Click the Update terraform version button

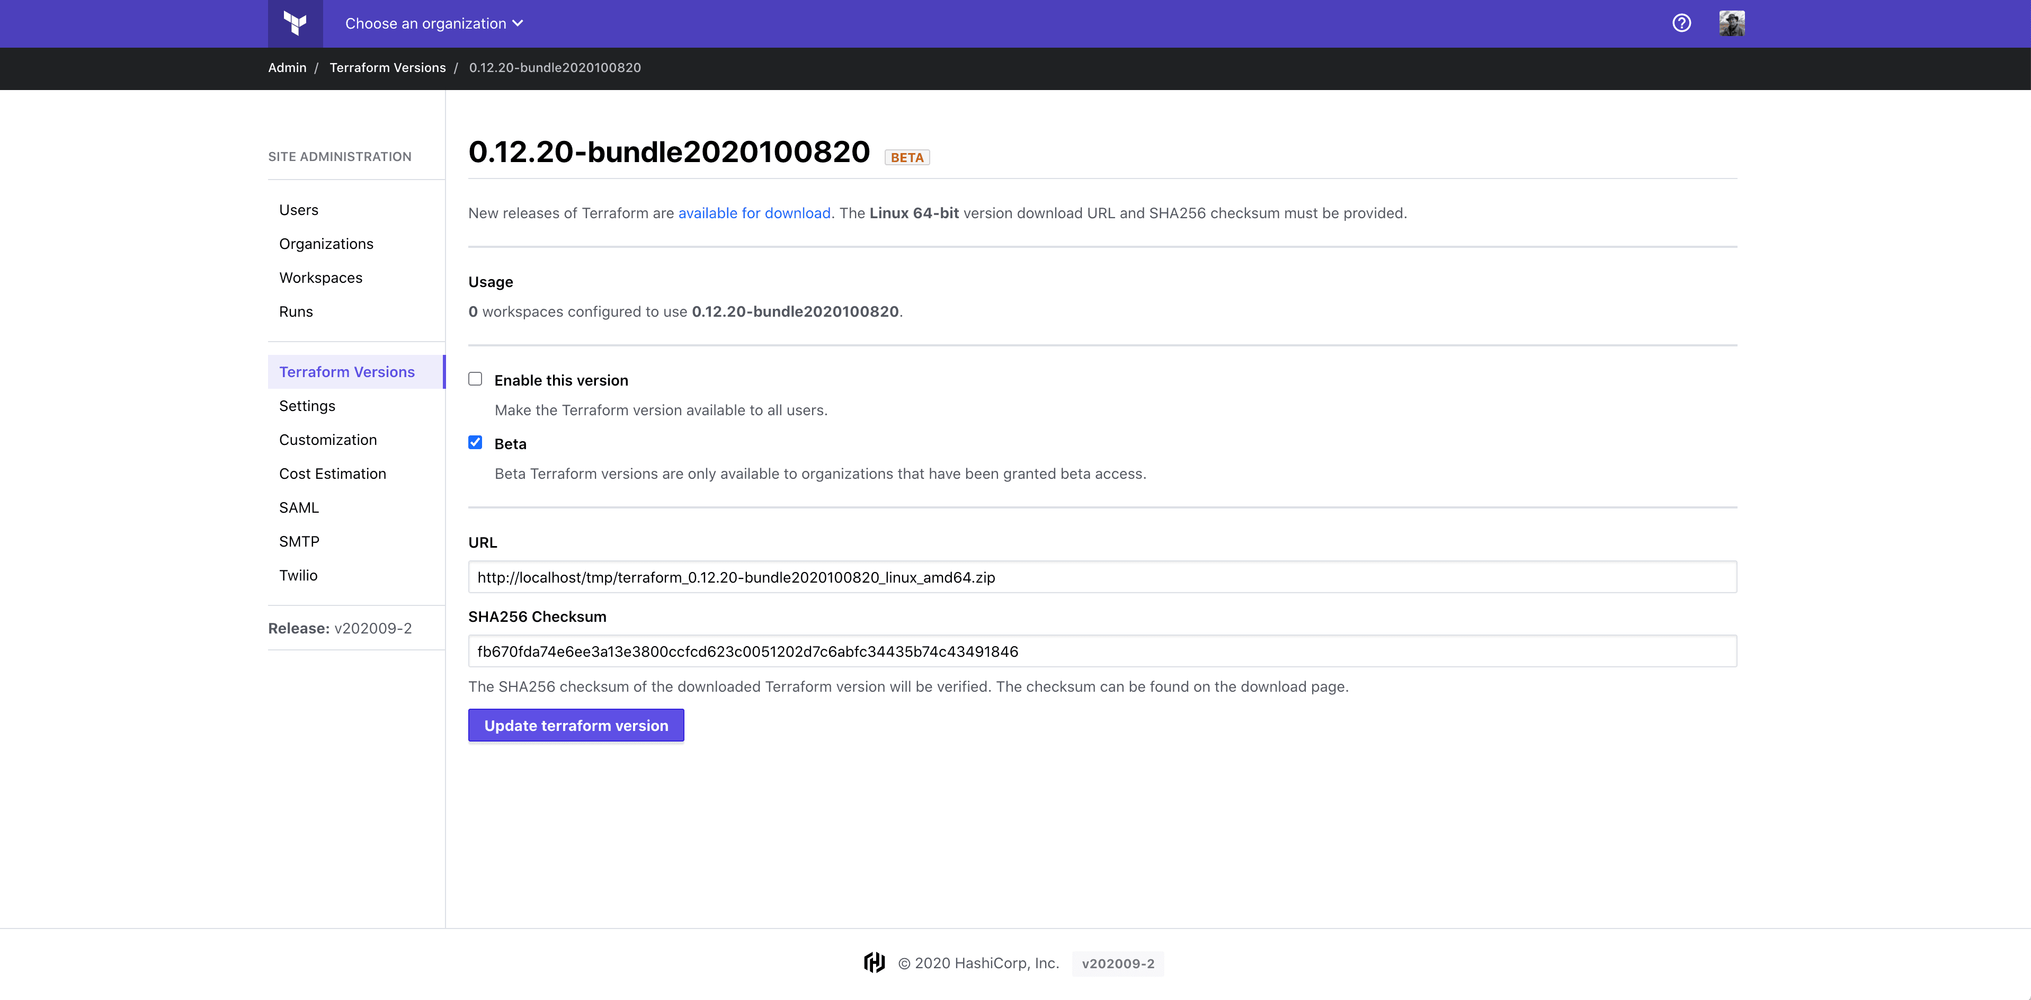[575, 725]
